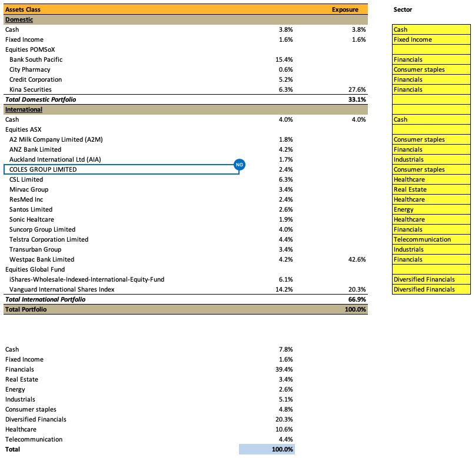Select the 39.4% Financials summary value
The width and height of the screenshot is (475, 458).
pyautogui.click(x=284, y=369)
